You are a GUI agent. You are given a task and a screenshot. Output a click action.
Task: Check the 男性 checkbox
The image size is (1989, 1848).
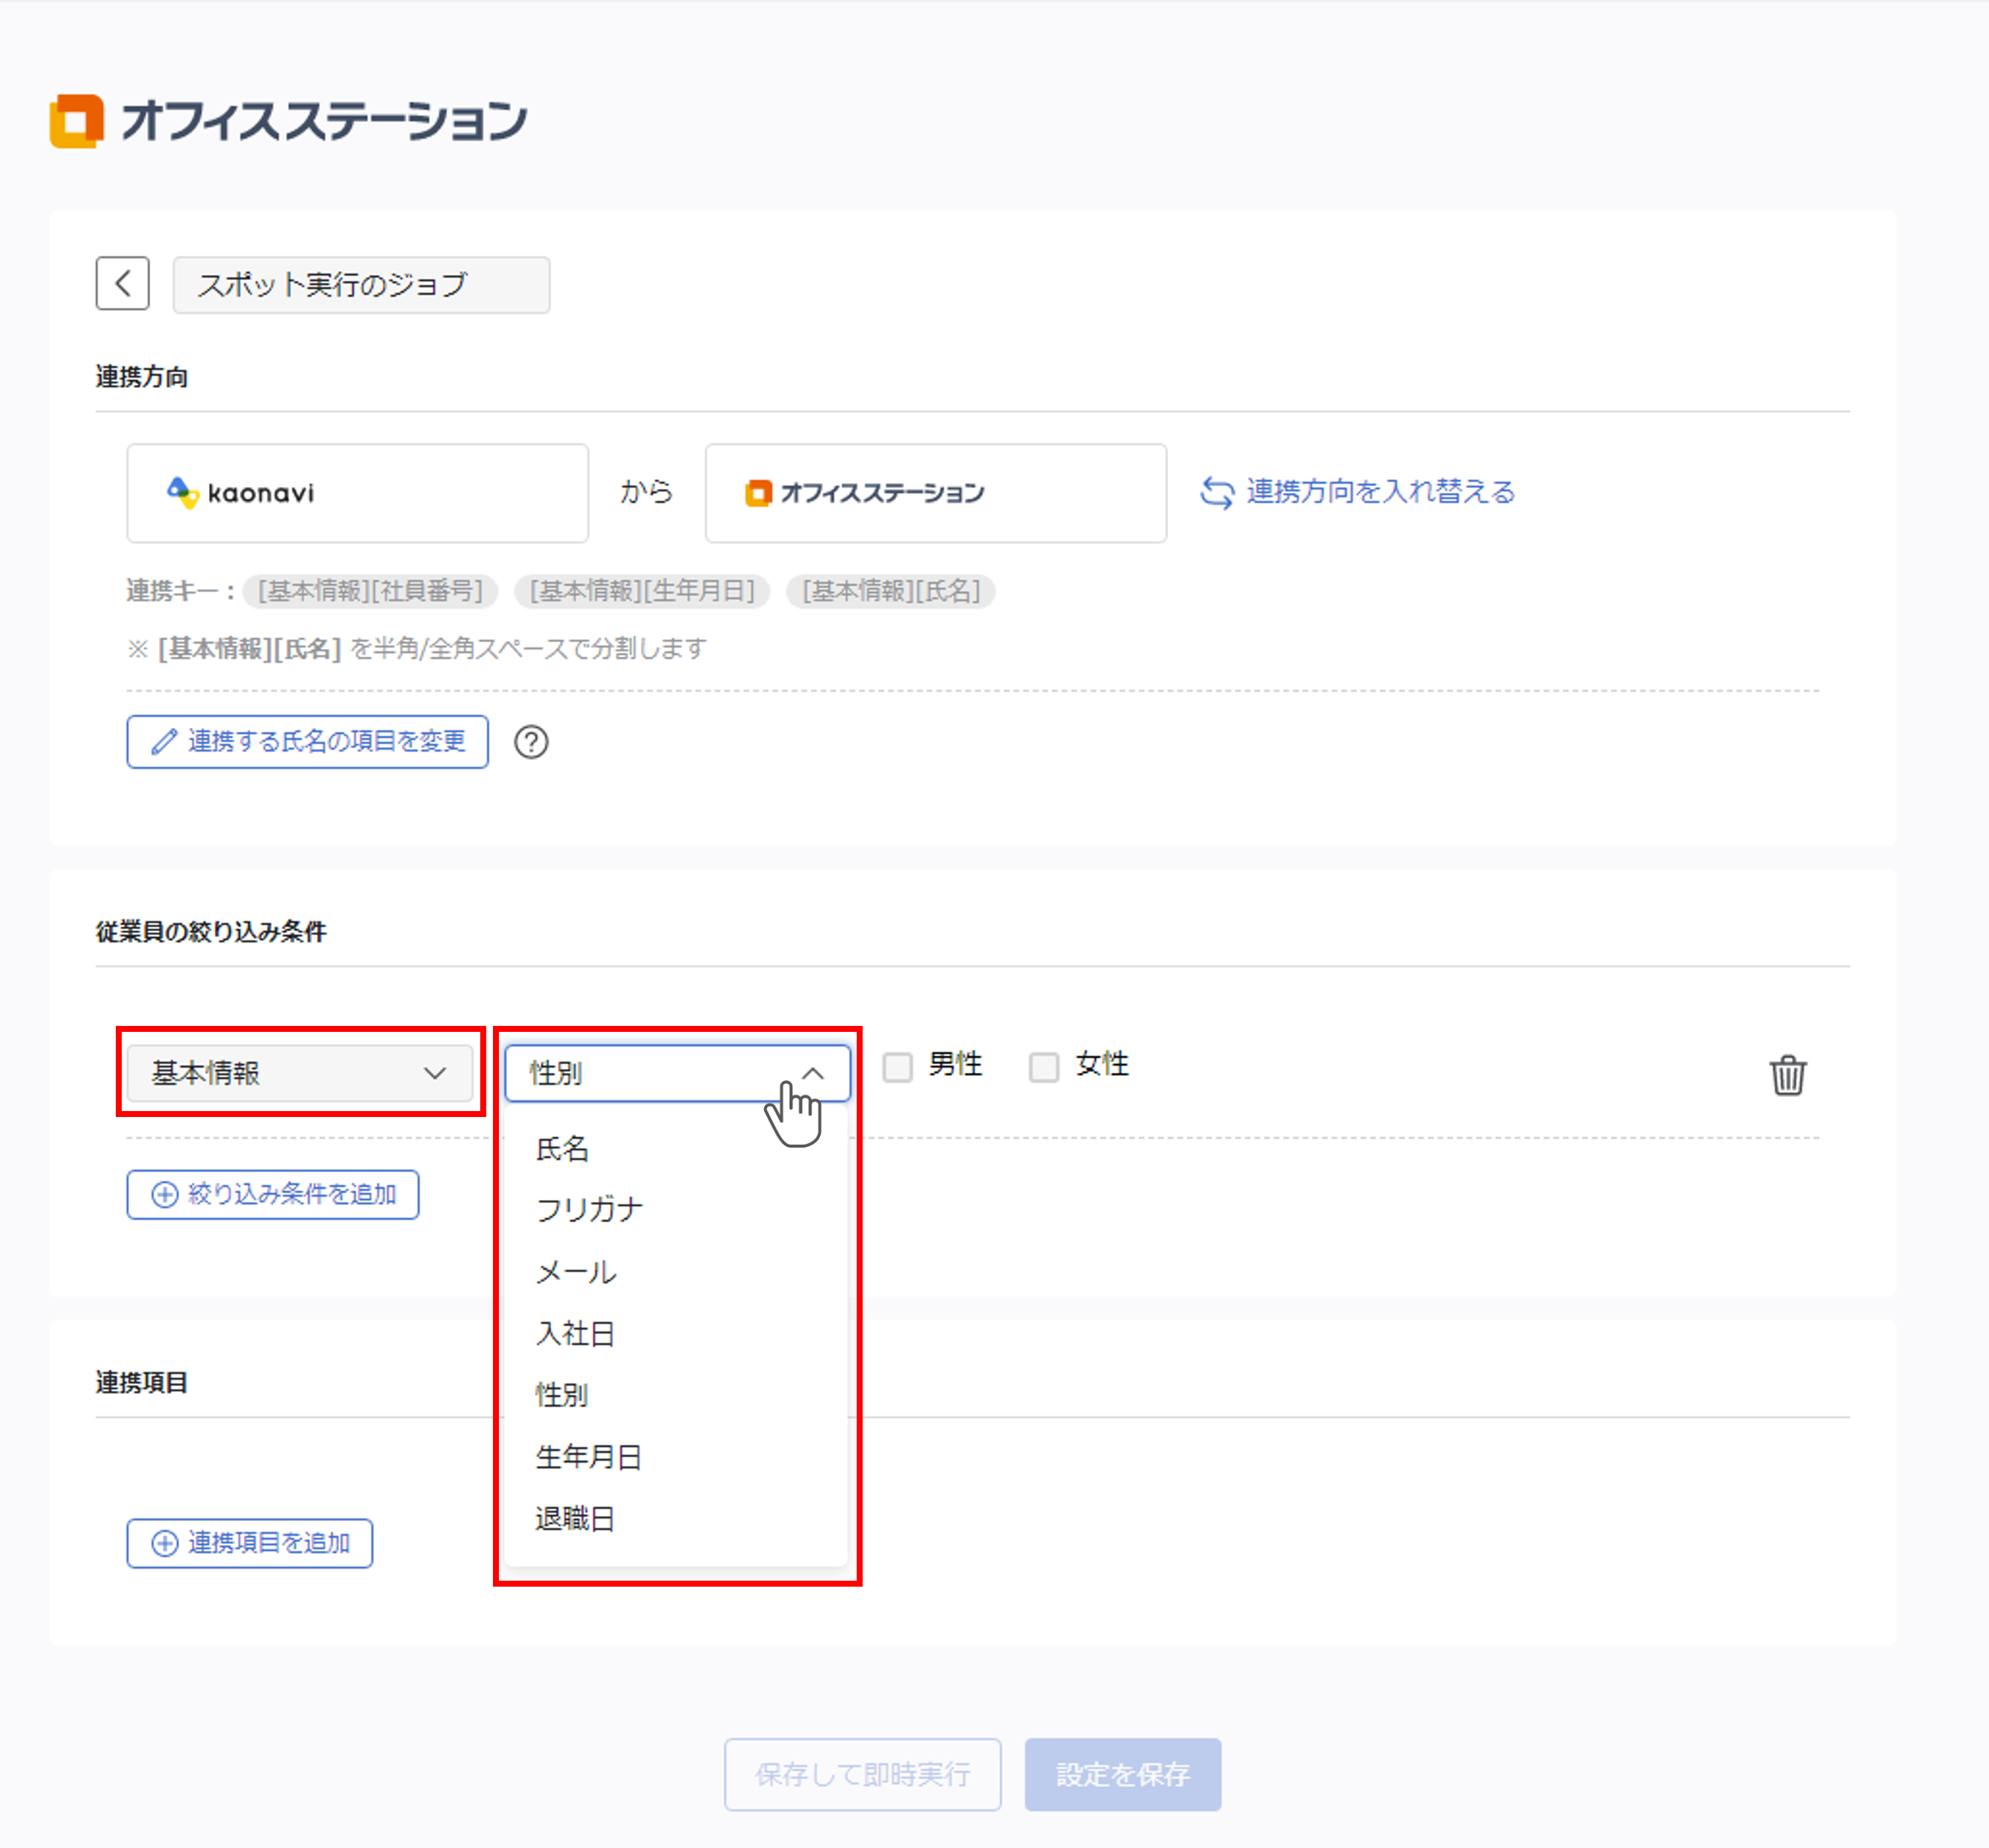point(898,1067)
